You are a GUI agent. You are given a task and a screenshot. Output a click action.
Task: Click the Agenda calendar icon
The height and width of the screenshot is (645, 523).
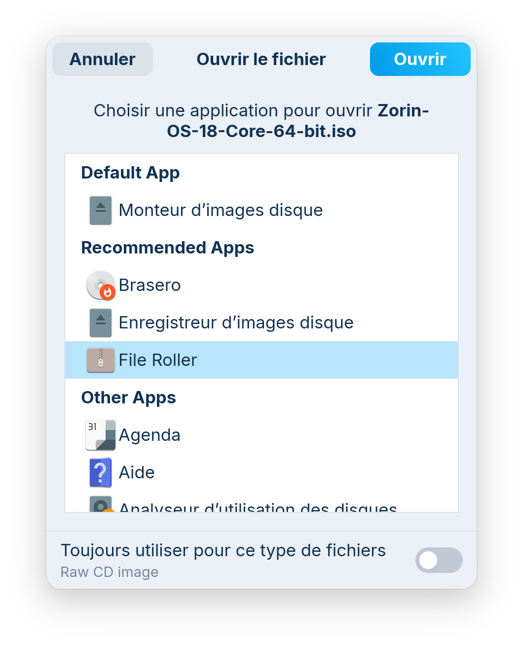(101, 435)
